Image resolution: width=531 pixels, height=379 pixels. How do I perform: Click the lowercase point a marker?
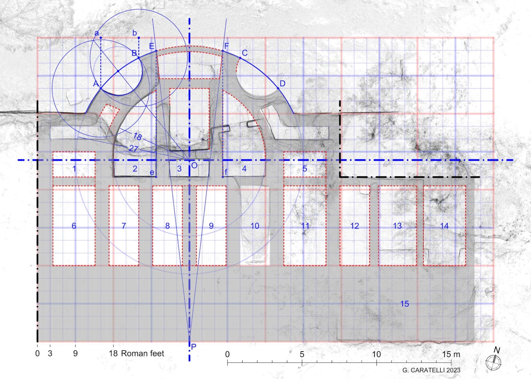101,38
